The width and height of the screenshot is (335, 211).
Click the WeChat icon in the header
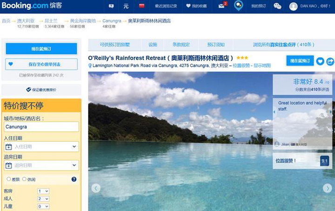point(277,6)
